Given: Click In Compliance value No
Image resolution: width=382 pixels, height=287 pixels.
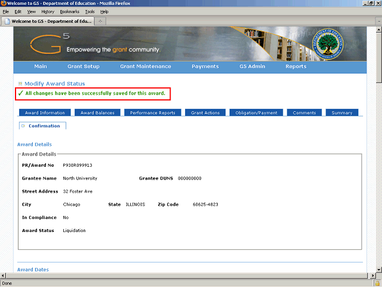Looking at the screenshot, I should click(66, 218).
